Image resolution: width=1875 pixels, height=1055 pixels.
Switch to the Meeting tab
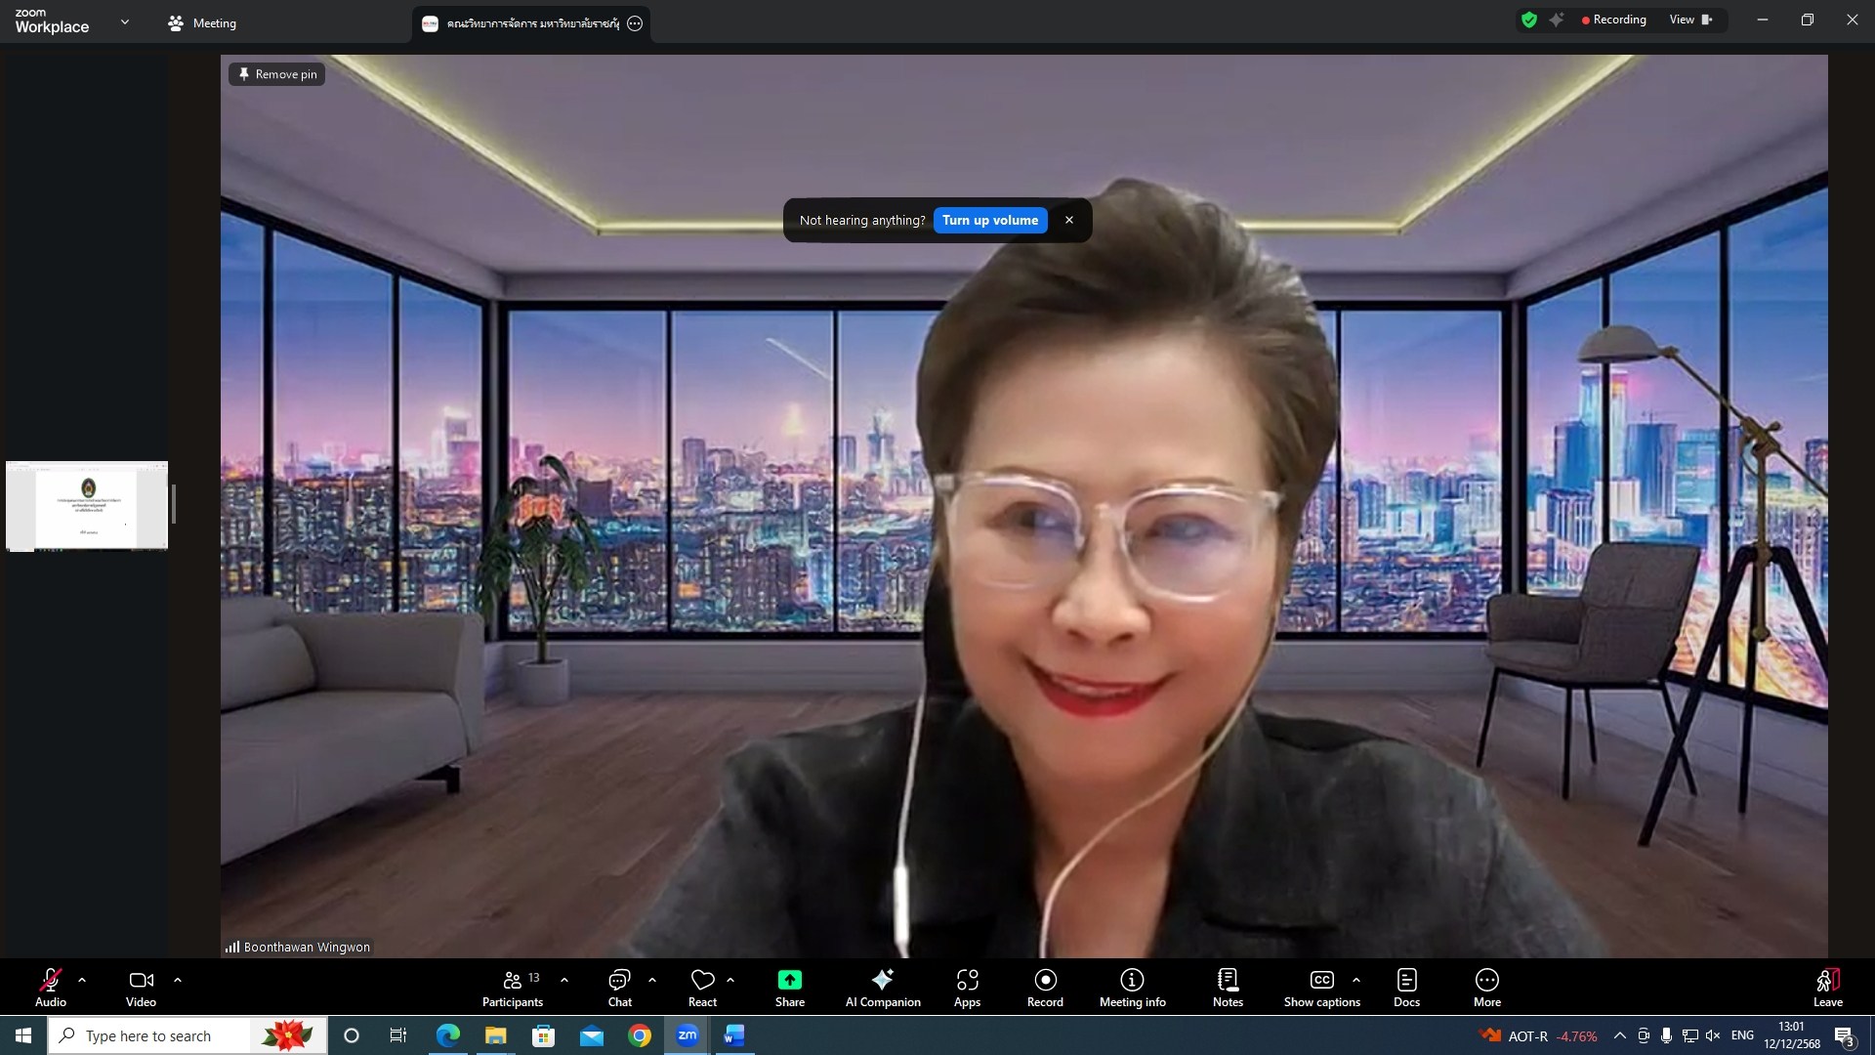point(202,23)
